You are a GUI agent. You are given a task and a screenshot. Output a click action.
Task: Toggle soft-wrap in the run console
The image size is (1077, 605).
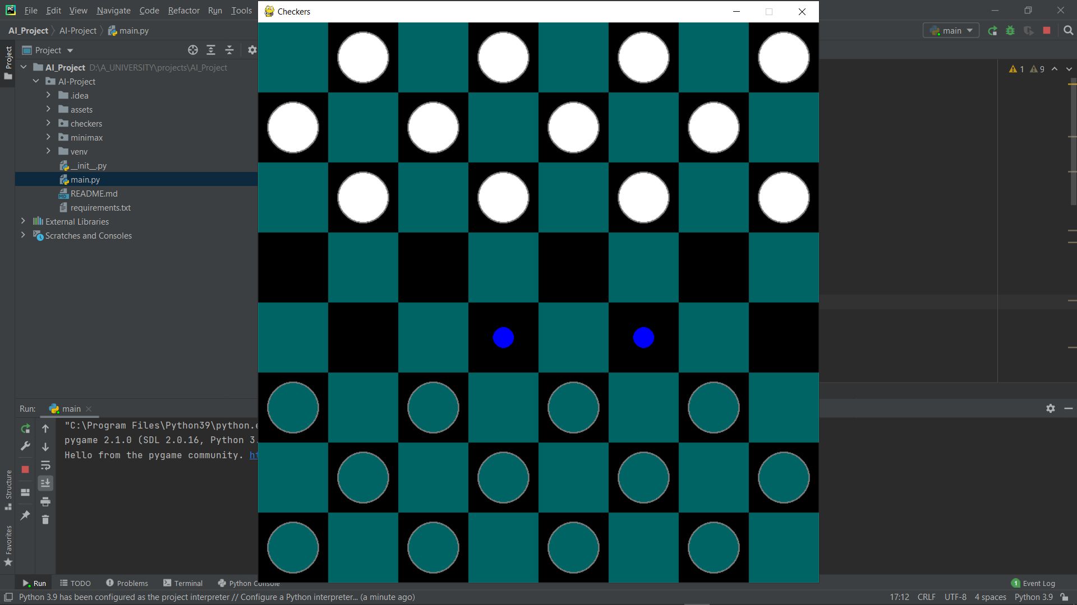[x=45, y=466]
